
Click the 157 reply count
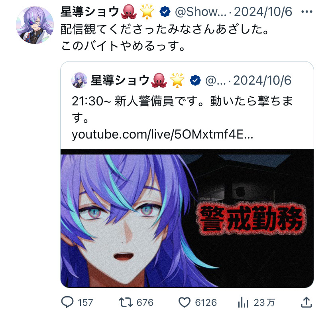tap(85, 303)
